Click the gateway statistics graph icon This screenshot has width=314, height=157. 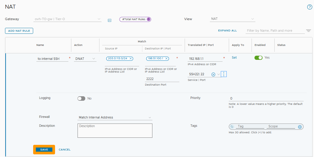coord(110,20)
